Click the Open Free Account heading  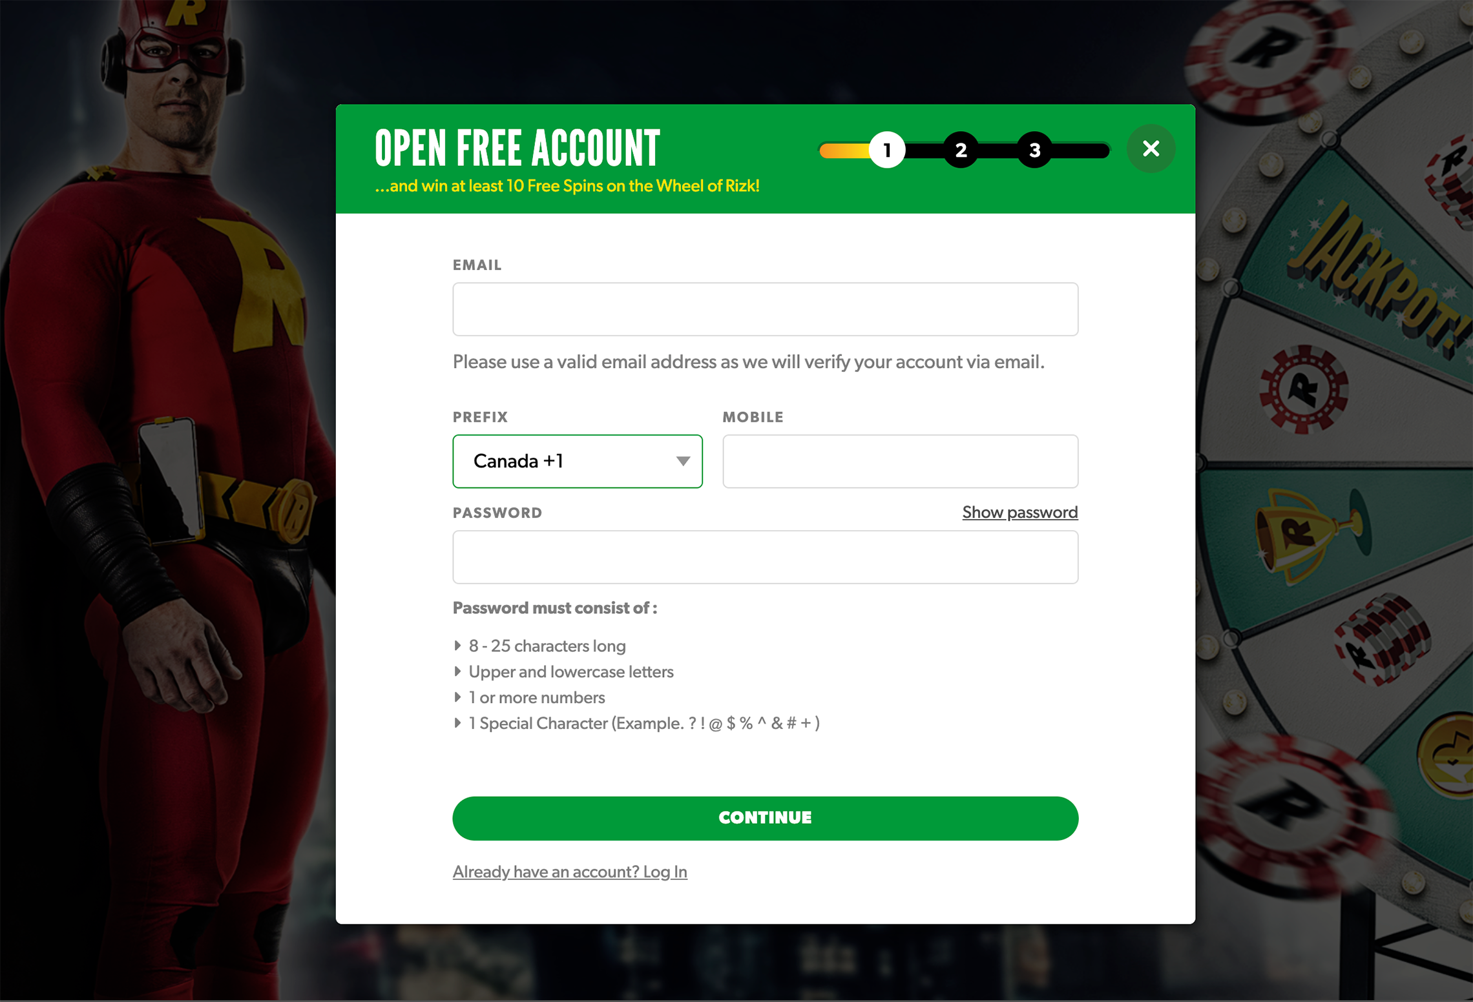517,148
